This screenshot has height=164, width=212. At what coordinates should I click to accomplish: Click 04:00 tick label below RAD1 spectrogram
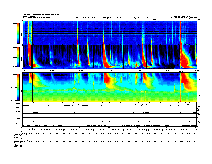pos(52,70)
